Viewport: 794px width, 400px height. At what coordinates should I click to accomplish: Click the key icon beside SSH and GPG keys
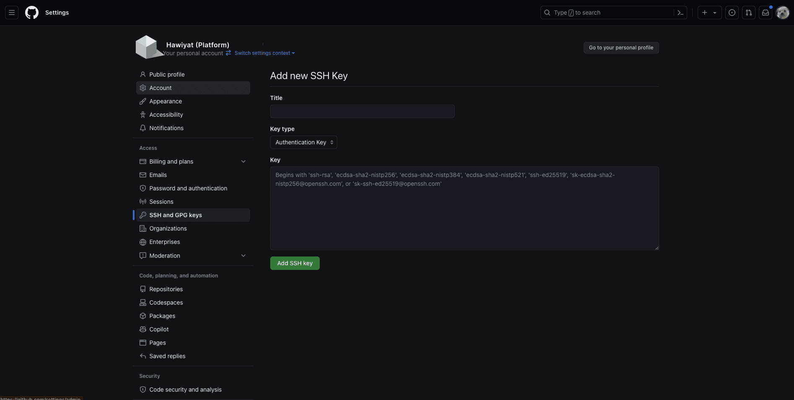coord(143,215)
